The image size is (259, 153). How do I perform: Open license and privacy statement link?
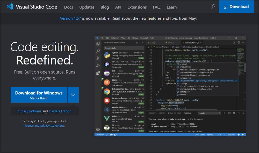(44, 126)
